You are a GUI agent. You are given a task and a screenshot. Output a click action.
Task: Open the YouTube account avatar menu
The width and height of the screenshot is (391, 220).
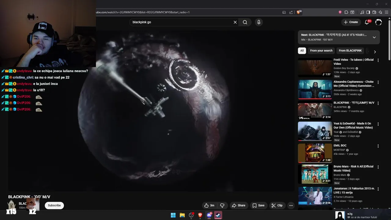click(x=378, y=22)
